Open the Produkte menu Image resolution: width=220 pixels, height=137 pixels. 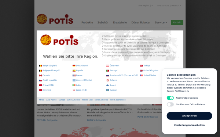coord(87,22)
